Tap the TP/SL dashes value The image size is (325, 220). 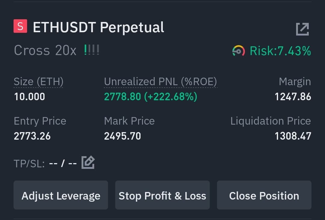(63, 163)
